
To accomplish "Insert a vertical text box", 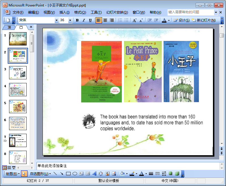I will 88,174.
